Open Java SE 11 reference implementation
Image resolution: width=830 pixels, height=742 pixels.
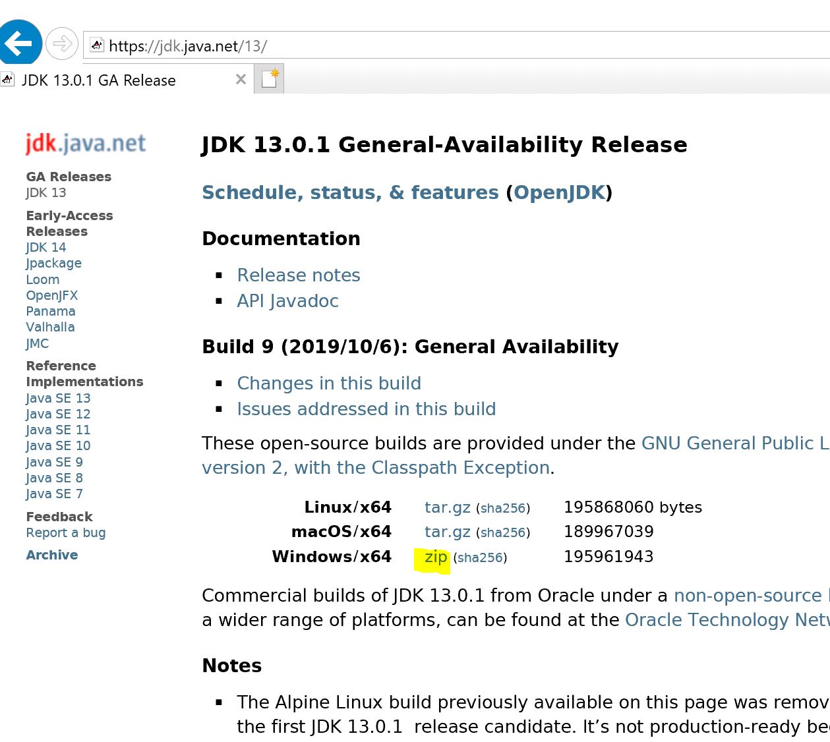click(58, 430)
